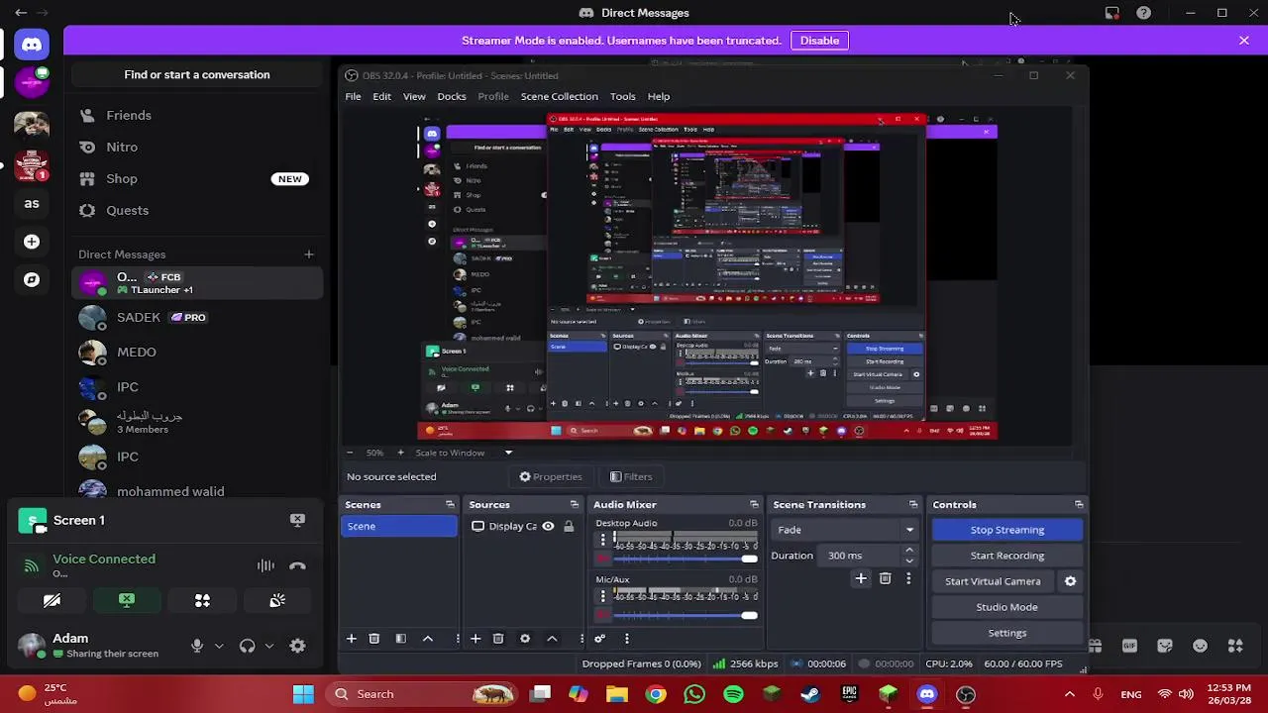
Task: Mute Mic/Aux in mixer
Action: tap(602, 616)
